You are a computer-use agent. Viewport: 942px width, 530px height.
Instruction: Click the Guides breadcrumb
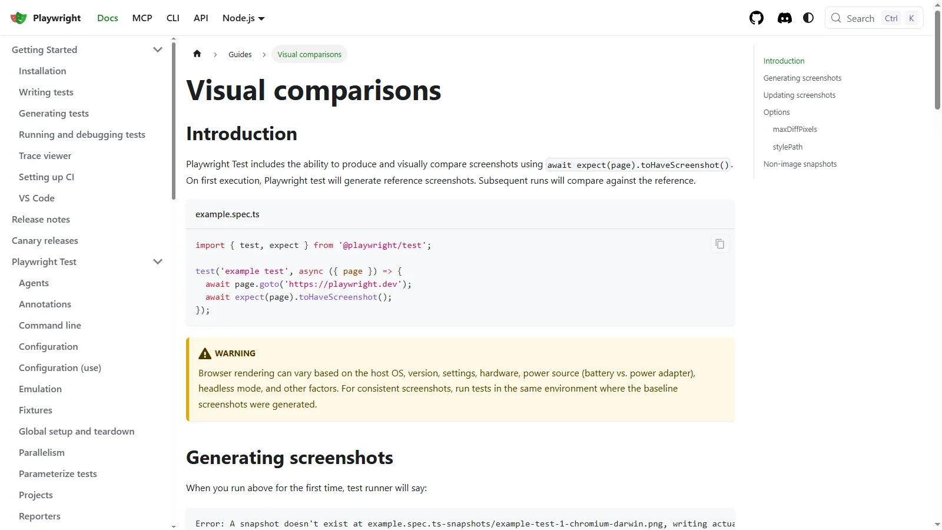click(x=240, y=54)
